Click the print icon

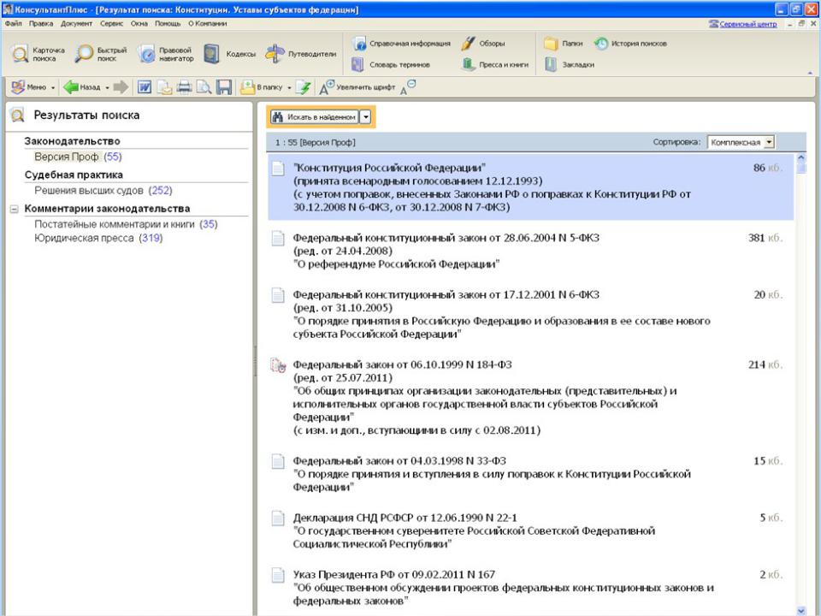(x=184, y=87)
